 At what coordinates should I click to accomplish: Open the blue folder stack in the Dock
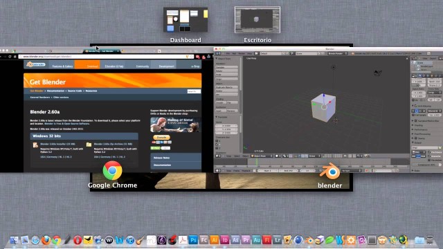coord(419,240)
